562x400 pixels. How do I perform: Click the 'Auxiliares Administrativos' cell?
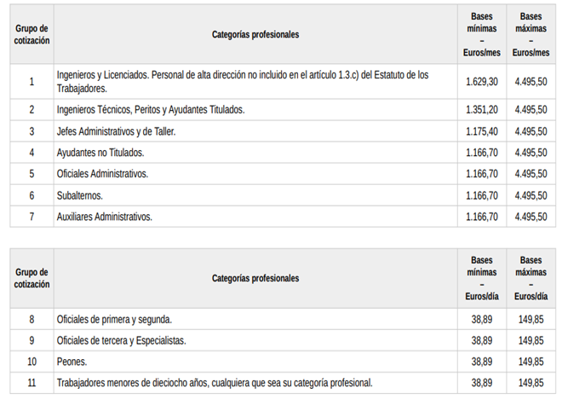tap(104, 217)
